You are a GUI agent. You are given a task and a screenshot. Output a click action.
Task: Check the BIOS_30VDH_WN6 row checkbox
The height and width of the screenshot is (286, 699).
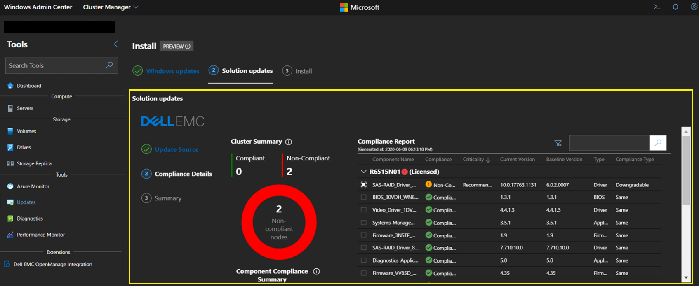click(363, 197)
